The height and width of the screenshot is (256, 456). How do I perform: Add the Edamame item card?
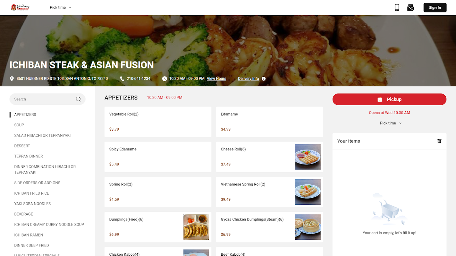tap(269, 122)
